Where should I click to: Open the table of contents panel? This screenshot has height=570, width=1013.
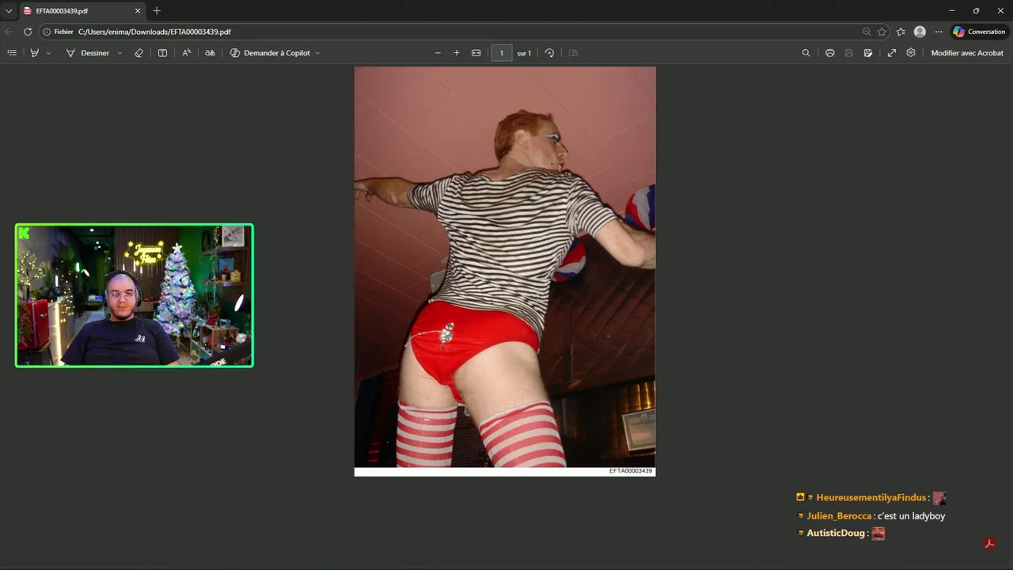coord(12,53)
